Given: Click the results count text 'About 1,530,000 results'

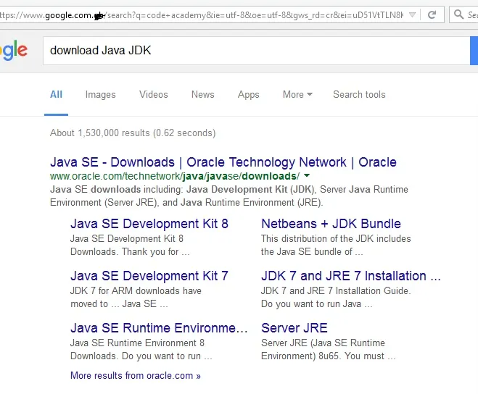Looking at the screenshot, I should (100, 133).
